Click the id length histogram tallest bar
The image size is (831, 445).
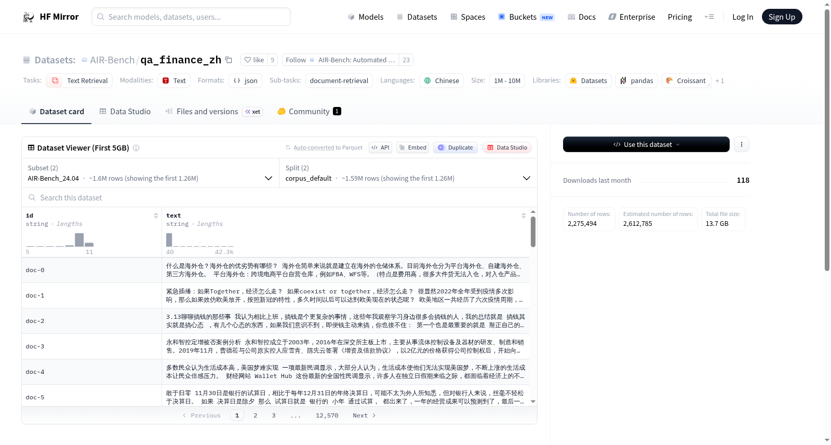79,240
